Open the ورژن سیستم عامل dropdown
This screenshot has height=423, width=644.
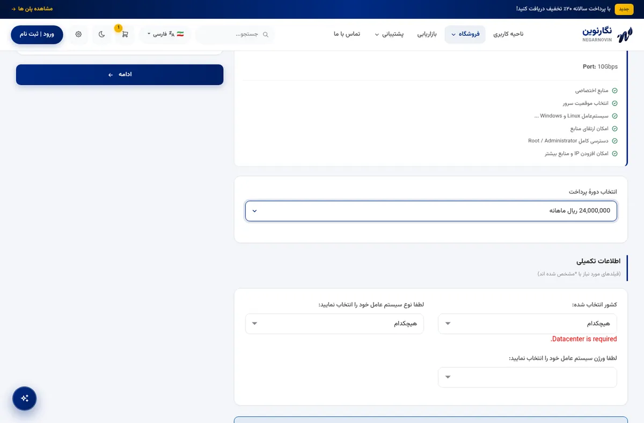(x=528, y=377)
